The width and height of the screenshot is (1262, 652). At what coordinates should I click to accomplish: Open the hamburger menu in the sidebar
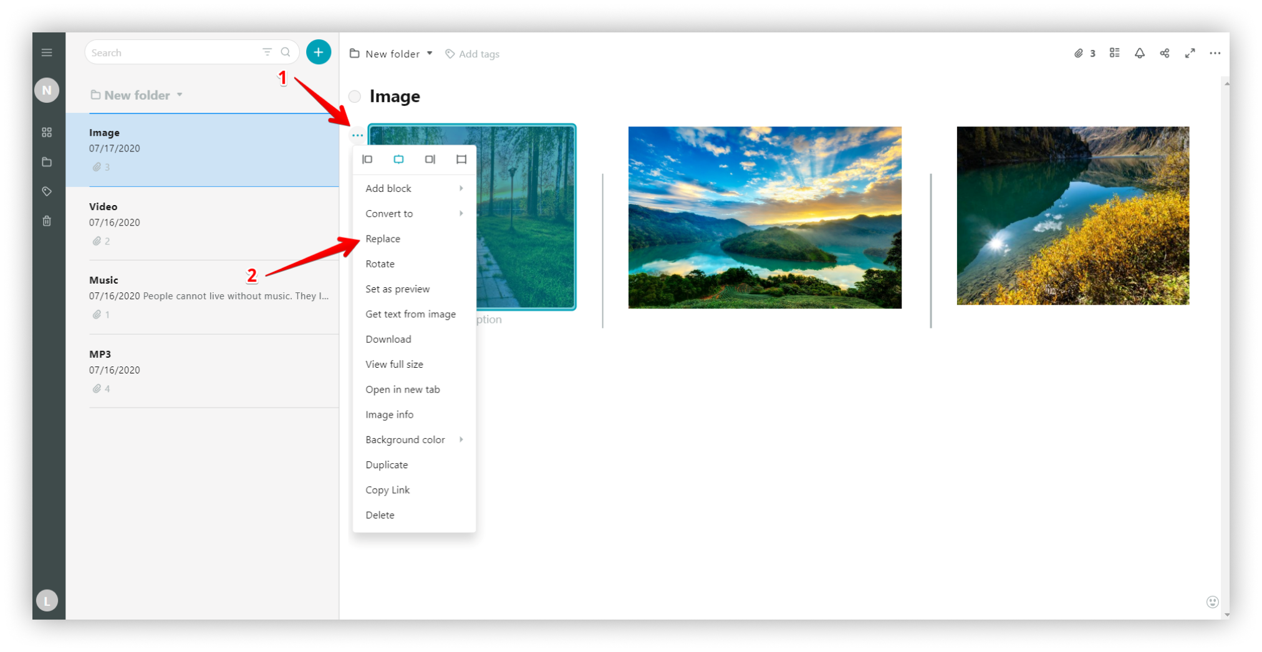click(x=47, y=52)
